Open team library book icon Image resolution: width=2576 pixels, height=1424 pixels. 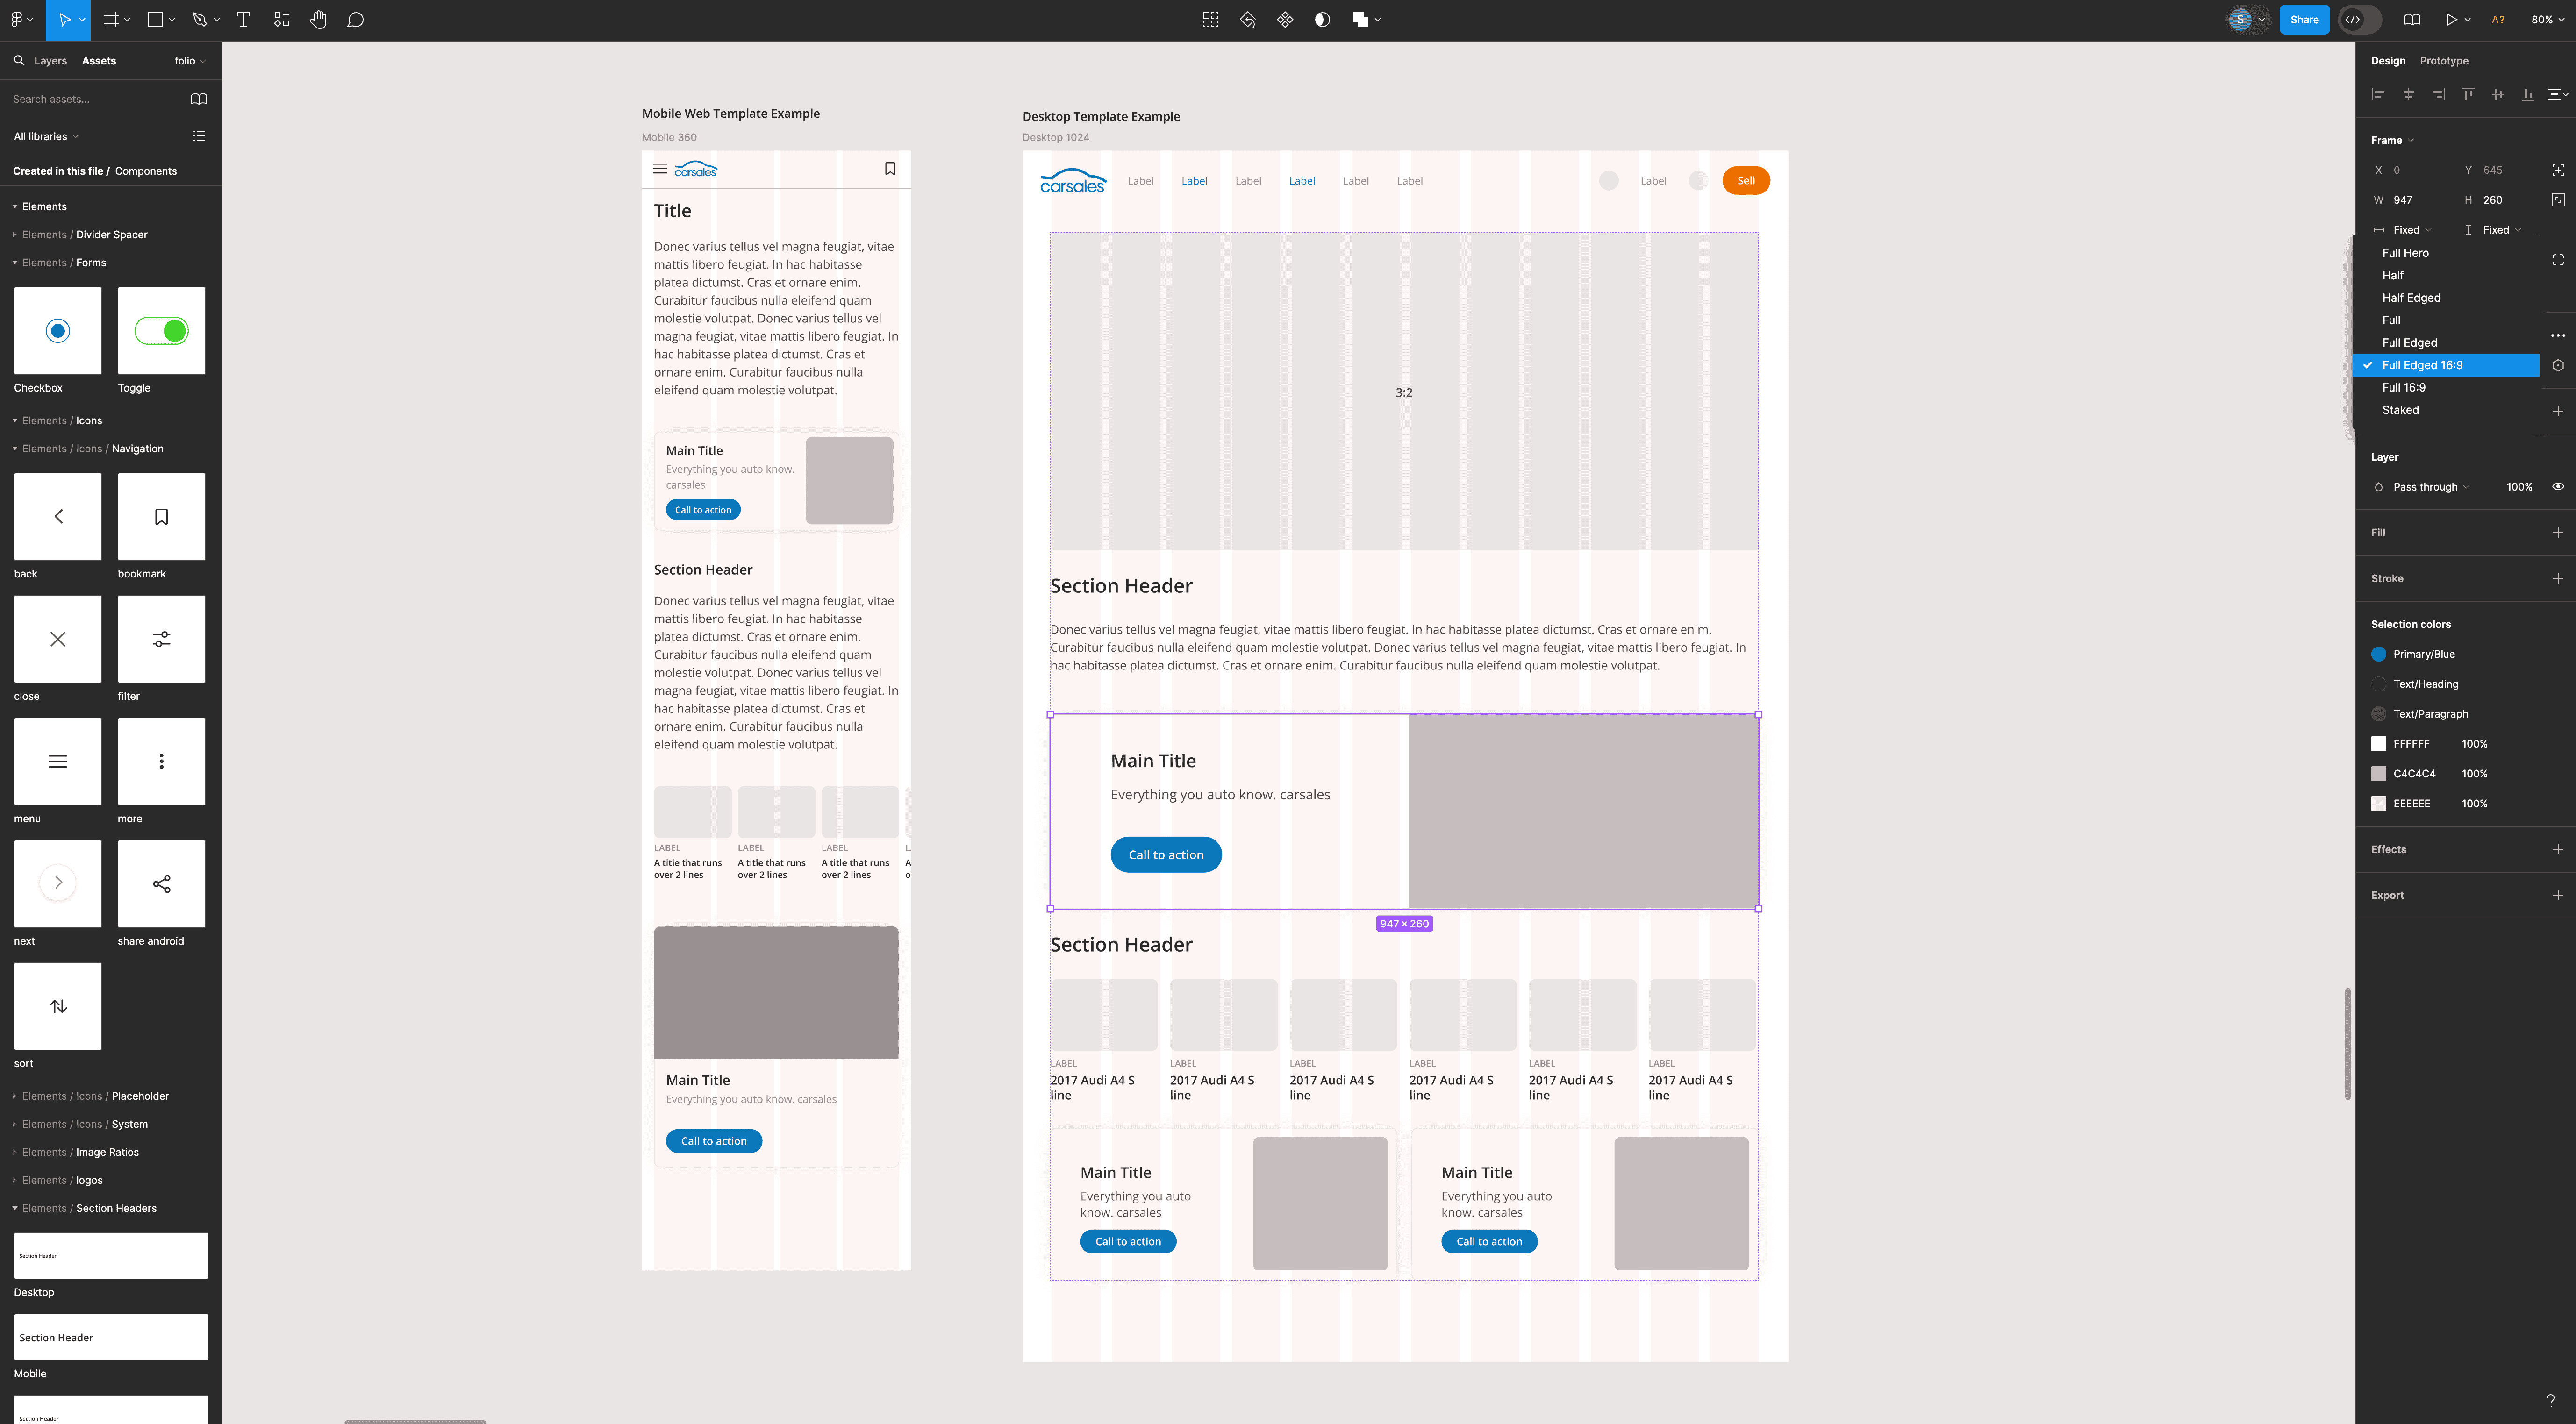[x=199, y=99]
